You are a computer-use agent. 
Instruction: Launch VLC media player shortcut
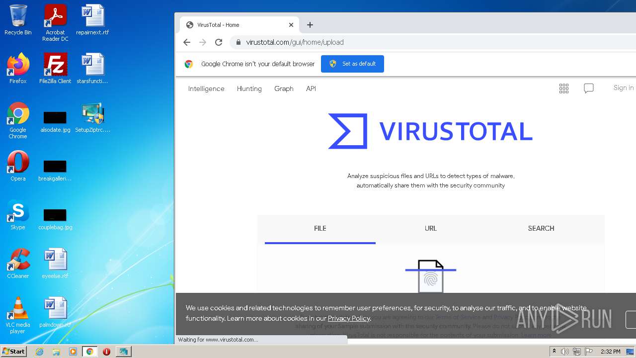click(18, 315)
